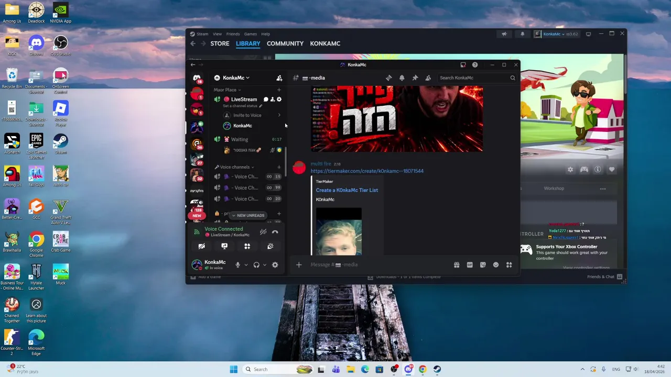Open Threads icon in media channel header
This screenshot has width=671, height=377.
tap(388, 77)
